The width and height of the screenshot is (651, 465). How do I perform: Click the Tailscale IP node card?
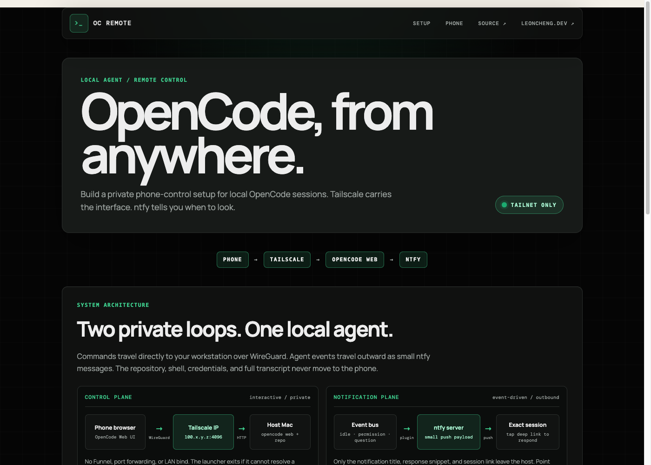[x=203, y=432]
